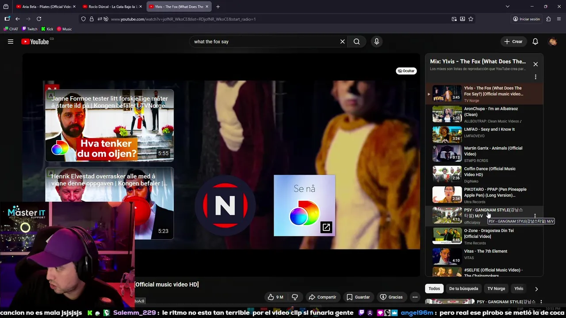The height and width of the screenshot is (318, 566).
Task: Select the Ylvis filter chip
Action: 519,289
